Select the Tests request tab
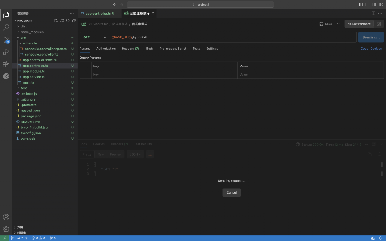386x241 pixels. [196, 49]
